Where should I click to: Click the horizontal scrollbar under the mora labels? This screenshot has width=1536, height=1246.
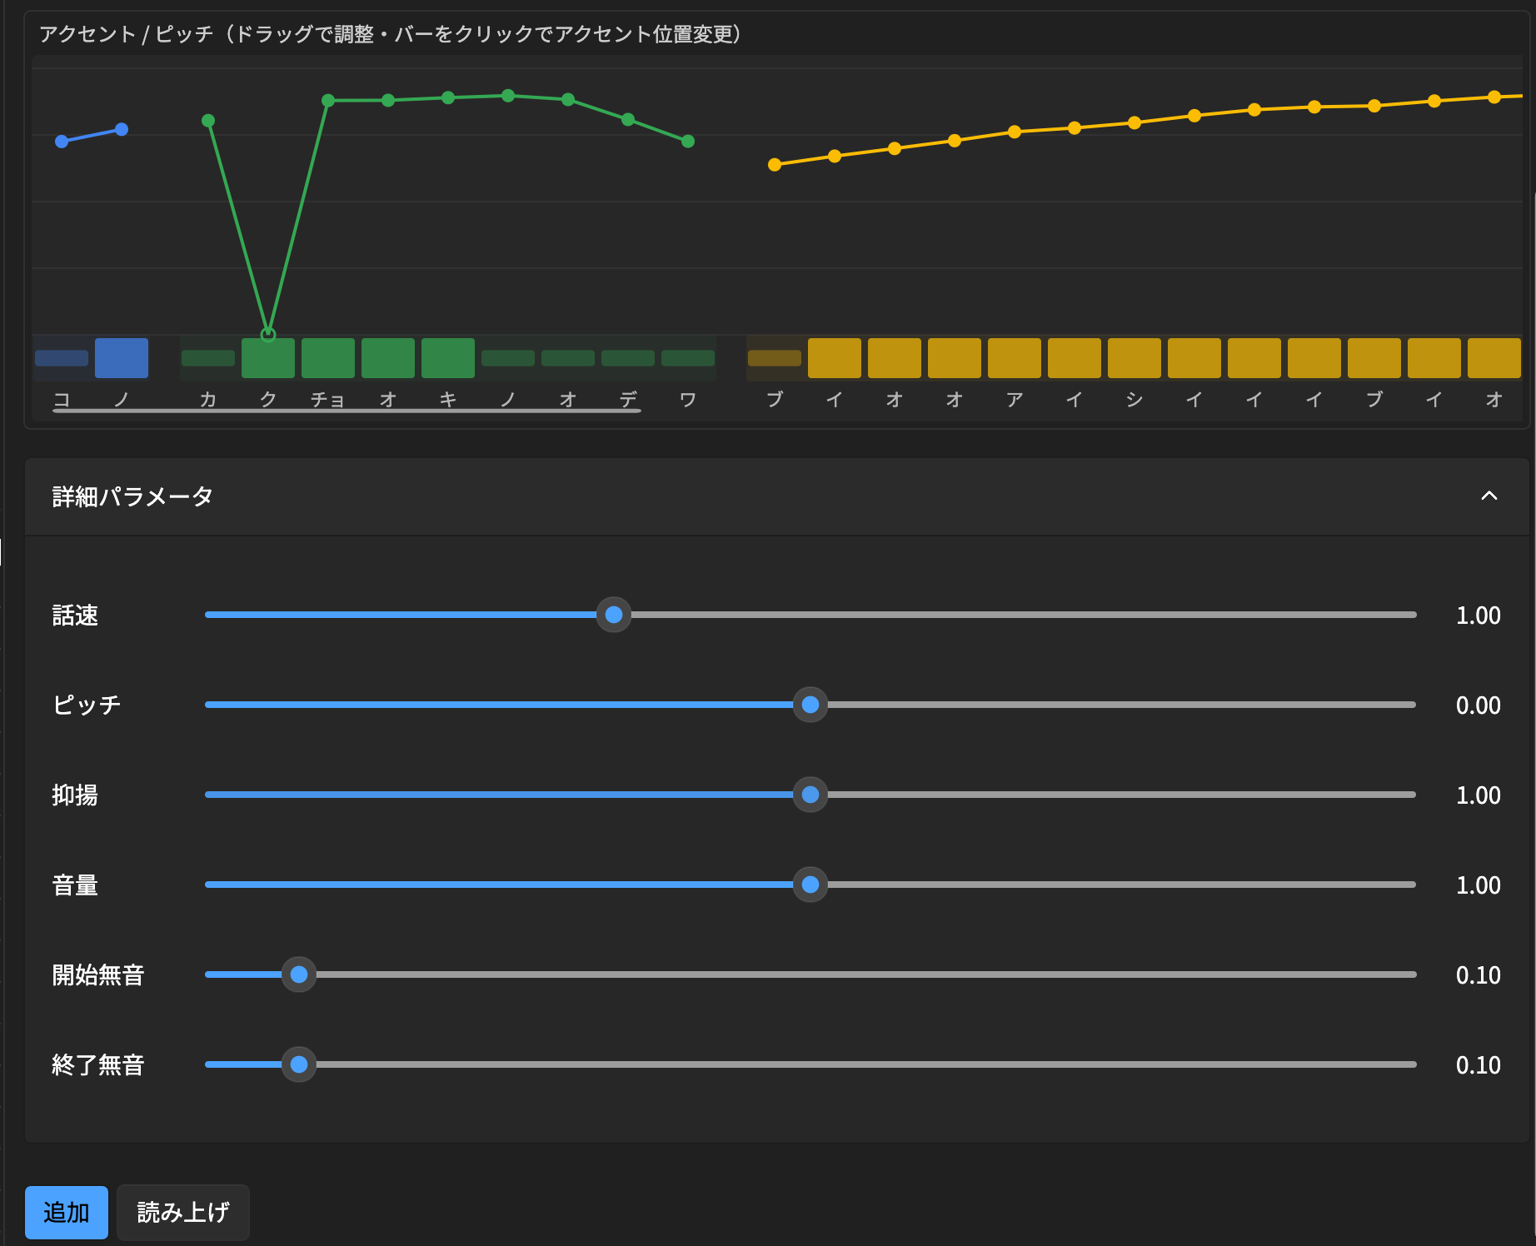click(x=347, y=411)
